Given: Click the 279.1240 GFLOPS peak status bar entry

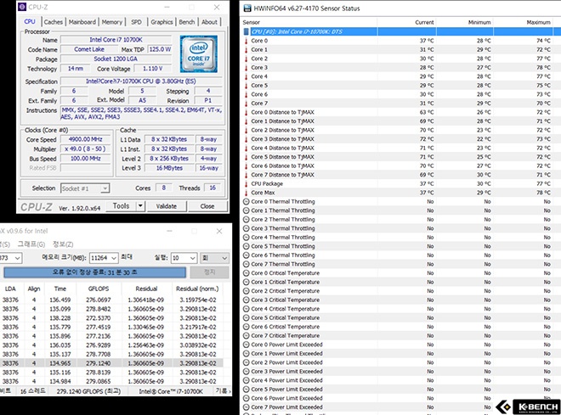Looking at the screenshot, I should coord(88,391).
